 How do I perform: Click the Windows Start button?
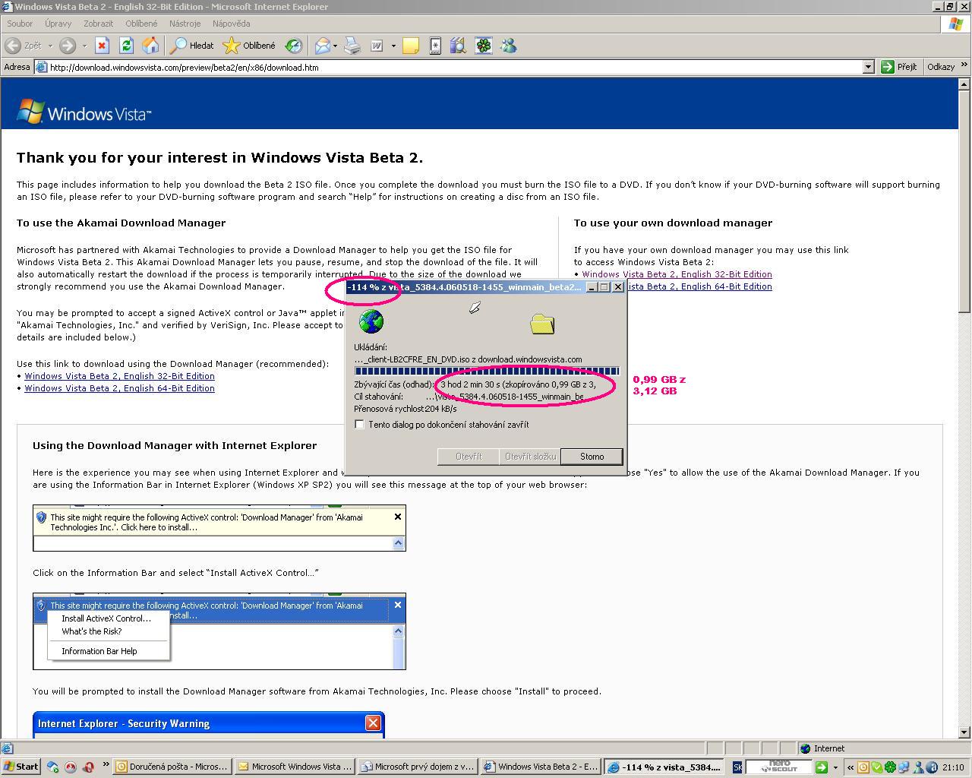(21, 767)
